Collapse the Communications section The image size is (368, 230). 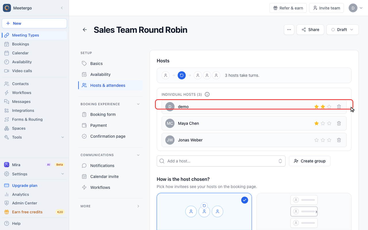pos(138,155)
